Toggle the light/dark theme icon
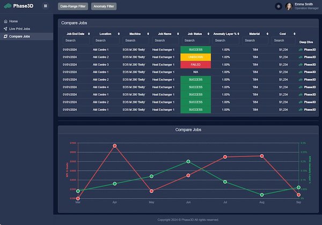This screenshot has height=225, width=322. [279, 6]
